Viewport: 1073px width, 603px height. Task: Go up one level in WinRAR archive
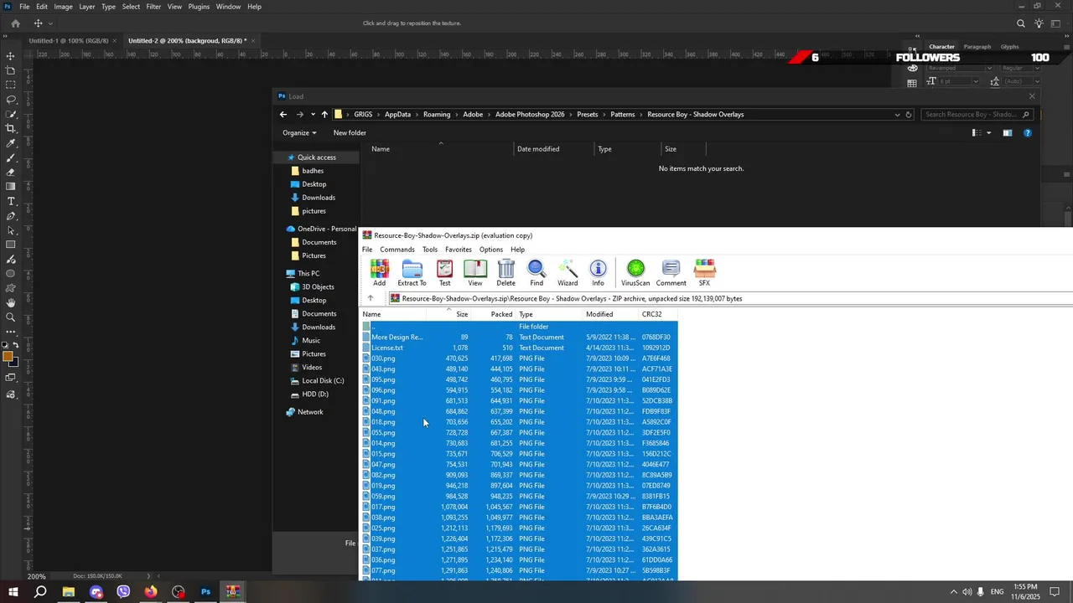tap(371, 298)
